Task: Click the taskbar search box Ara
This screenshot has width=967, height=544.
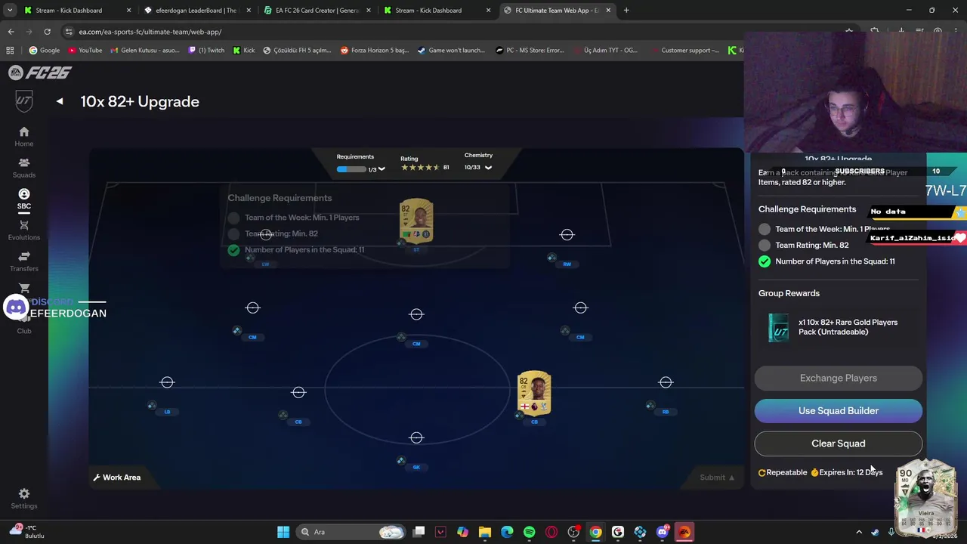Action: pos(351,532)
